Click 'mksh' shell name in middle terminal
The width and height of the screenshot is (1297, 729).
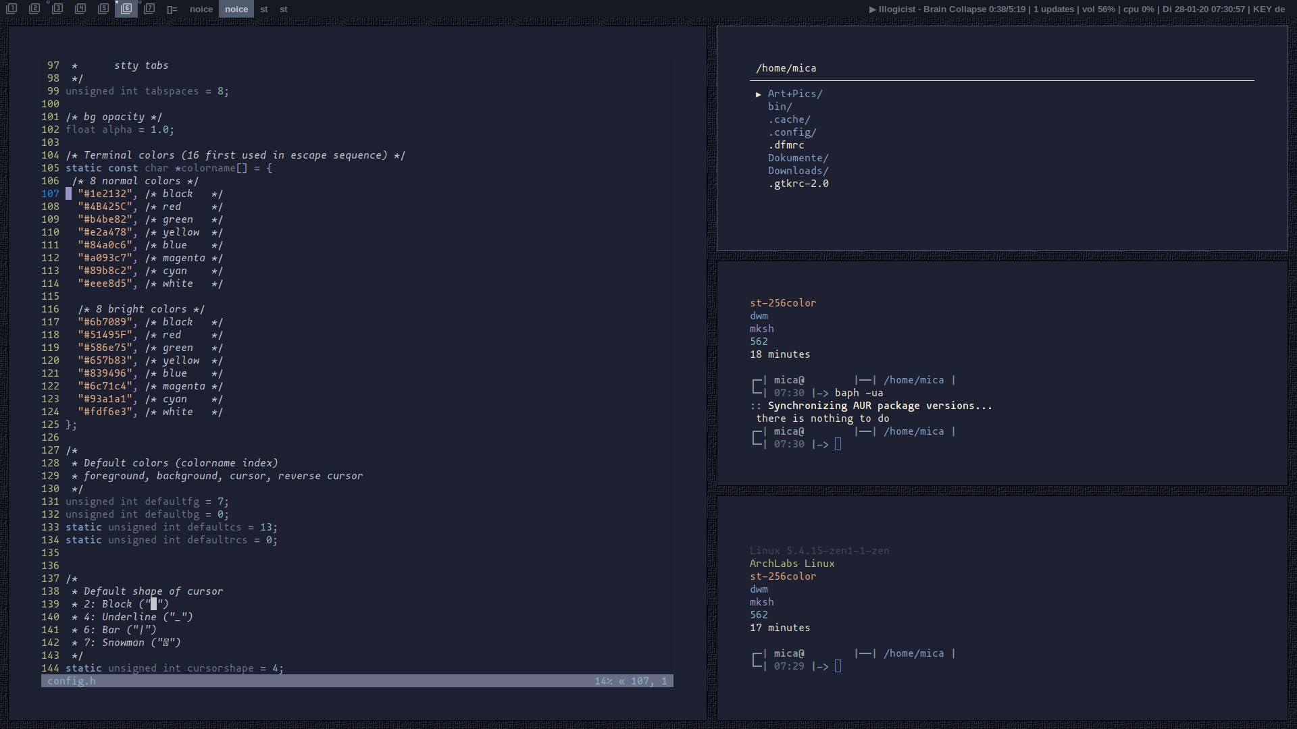[x=762, y=329]
